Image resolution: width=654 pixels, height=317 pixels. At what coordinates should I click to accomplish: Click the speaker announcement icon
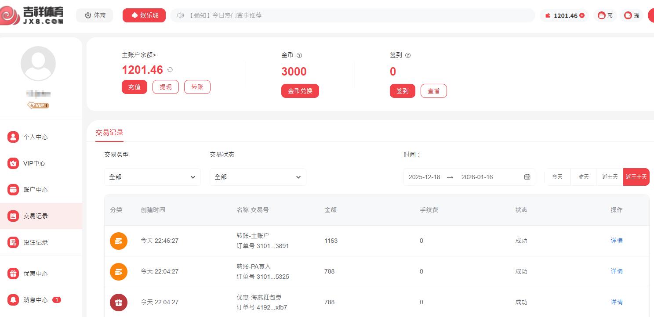[180, 15]
